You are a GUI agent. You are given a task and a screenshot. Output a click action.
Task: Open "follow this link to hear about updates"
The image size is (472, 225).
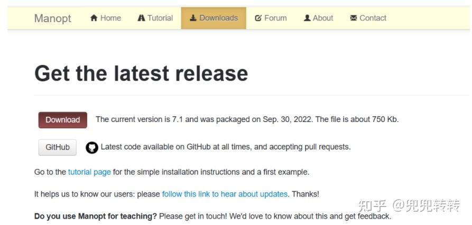[225, 194]
